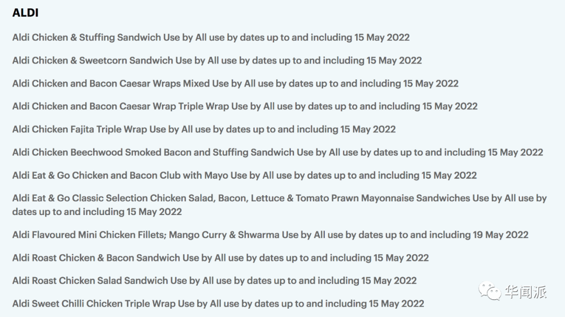Click the Sweet Chilli Chicken Triple Wrap line
Screen dimensions: 565x317
[218, 304]
